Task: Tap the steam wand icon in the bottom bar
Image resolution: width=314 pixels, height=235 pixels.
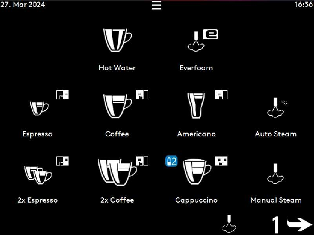Action: (229, 224)
